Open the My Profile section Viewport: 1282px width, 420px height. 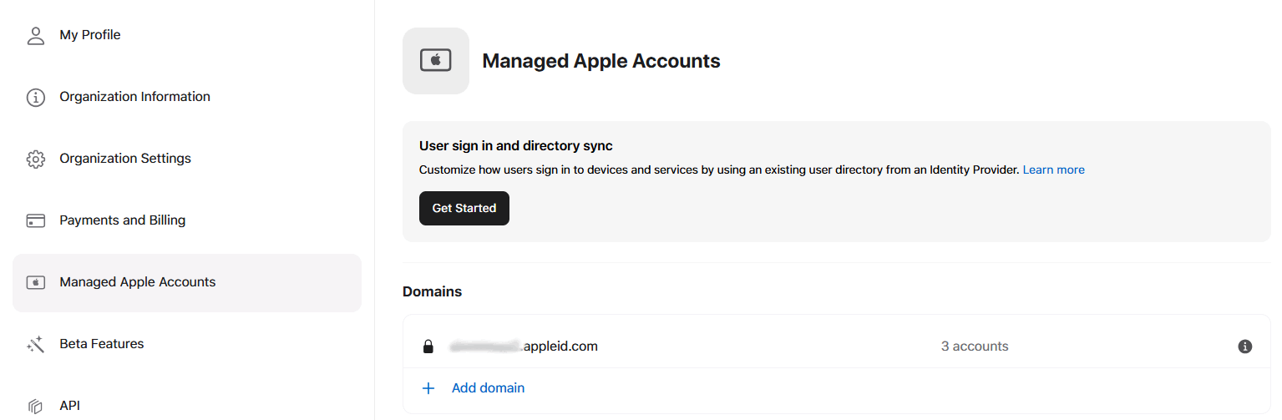(x=90, y=35)
